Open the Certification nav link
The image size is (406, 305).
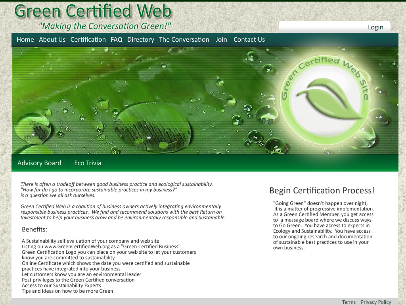click(x=88, y=40)
